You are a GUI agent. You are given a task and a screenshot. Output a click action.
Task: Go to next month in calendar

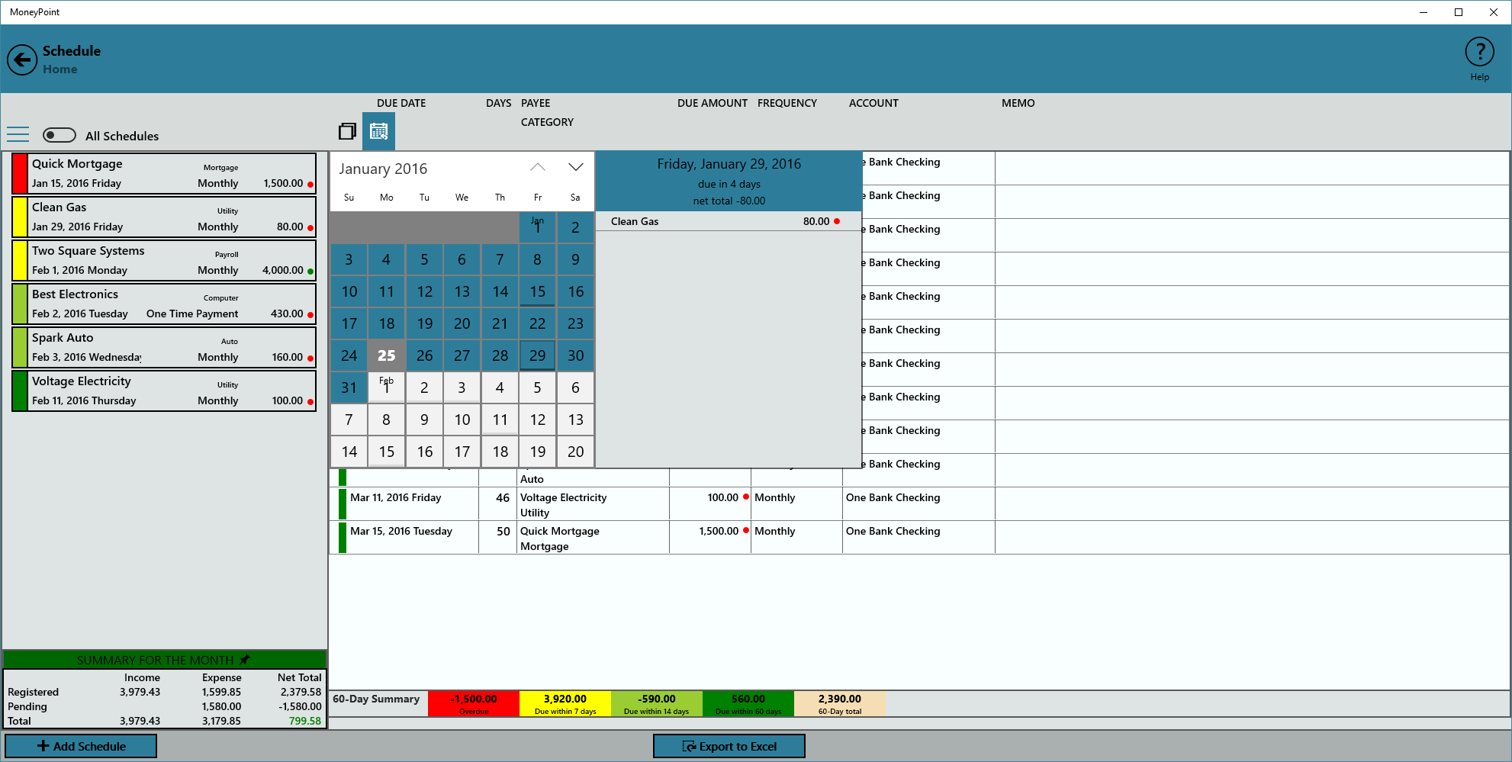(x=576, y=168)
